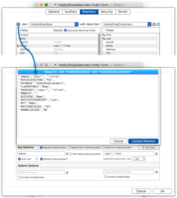Select the City row in the sales fields list
Viewport: 177px width, 198px height.
point(57,53)
